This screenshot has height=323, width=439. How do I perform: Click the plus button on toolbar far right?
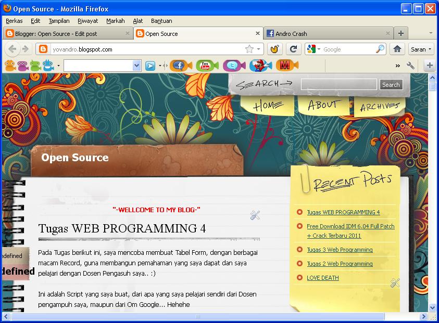point(430,66)
